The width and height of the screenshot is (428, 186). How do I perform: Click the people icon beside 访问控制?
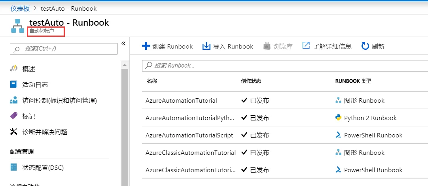[x=14, y=100]
